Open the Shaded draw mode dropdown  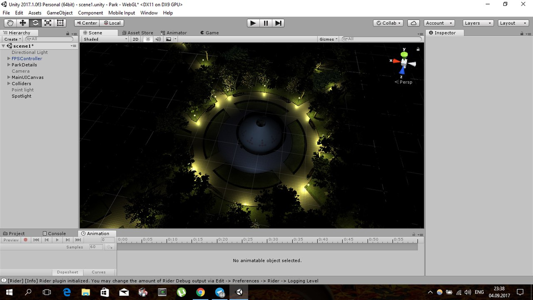point(105,39)
